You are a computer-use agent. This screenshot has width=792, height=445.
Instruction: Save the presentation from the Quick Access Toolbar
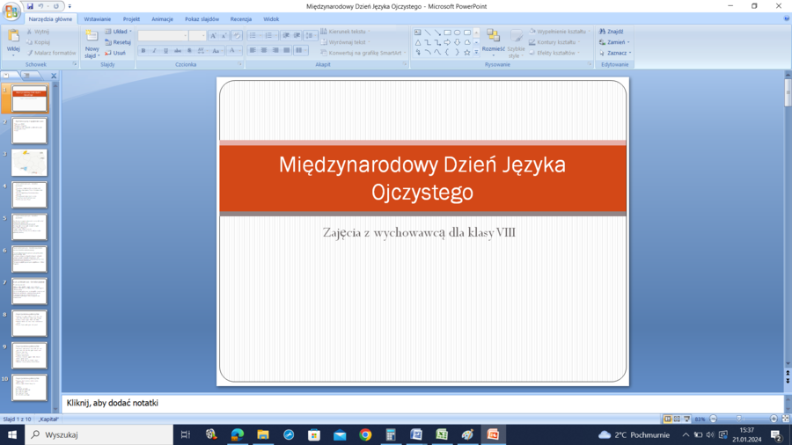30,6
